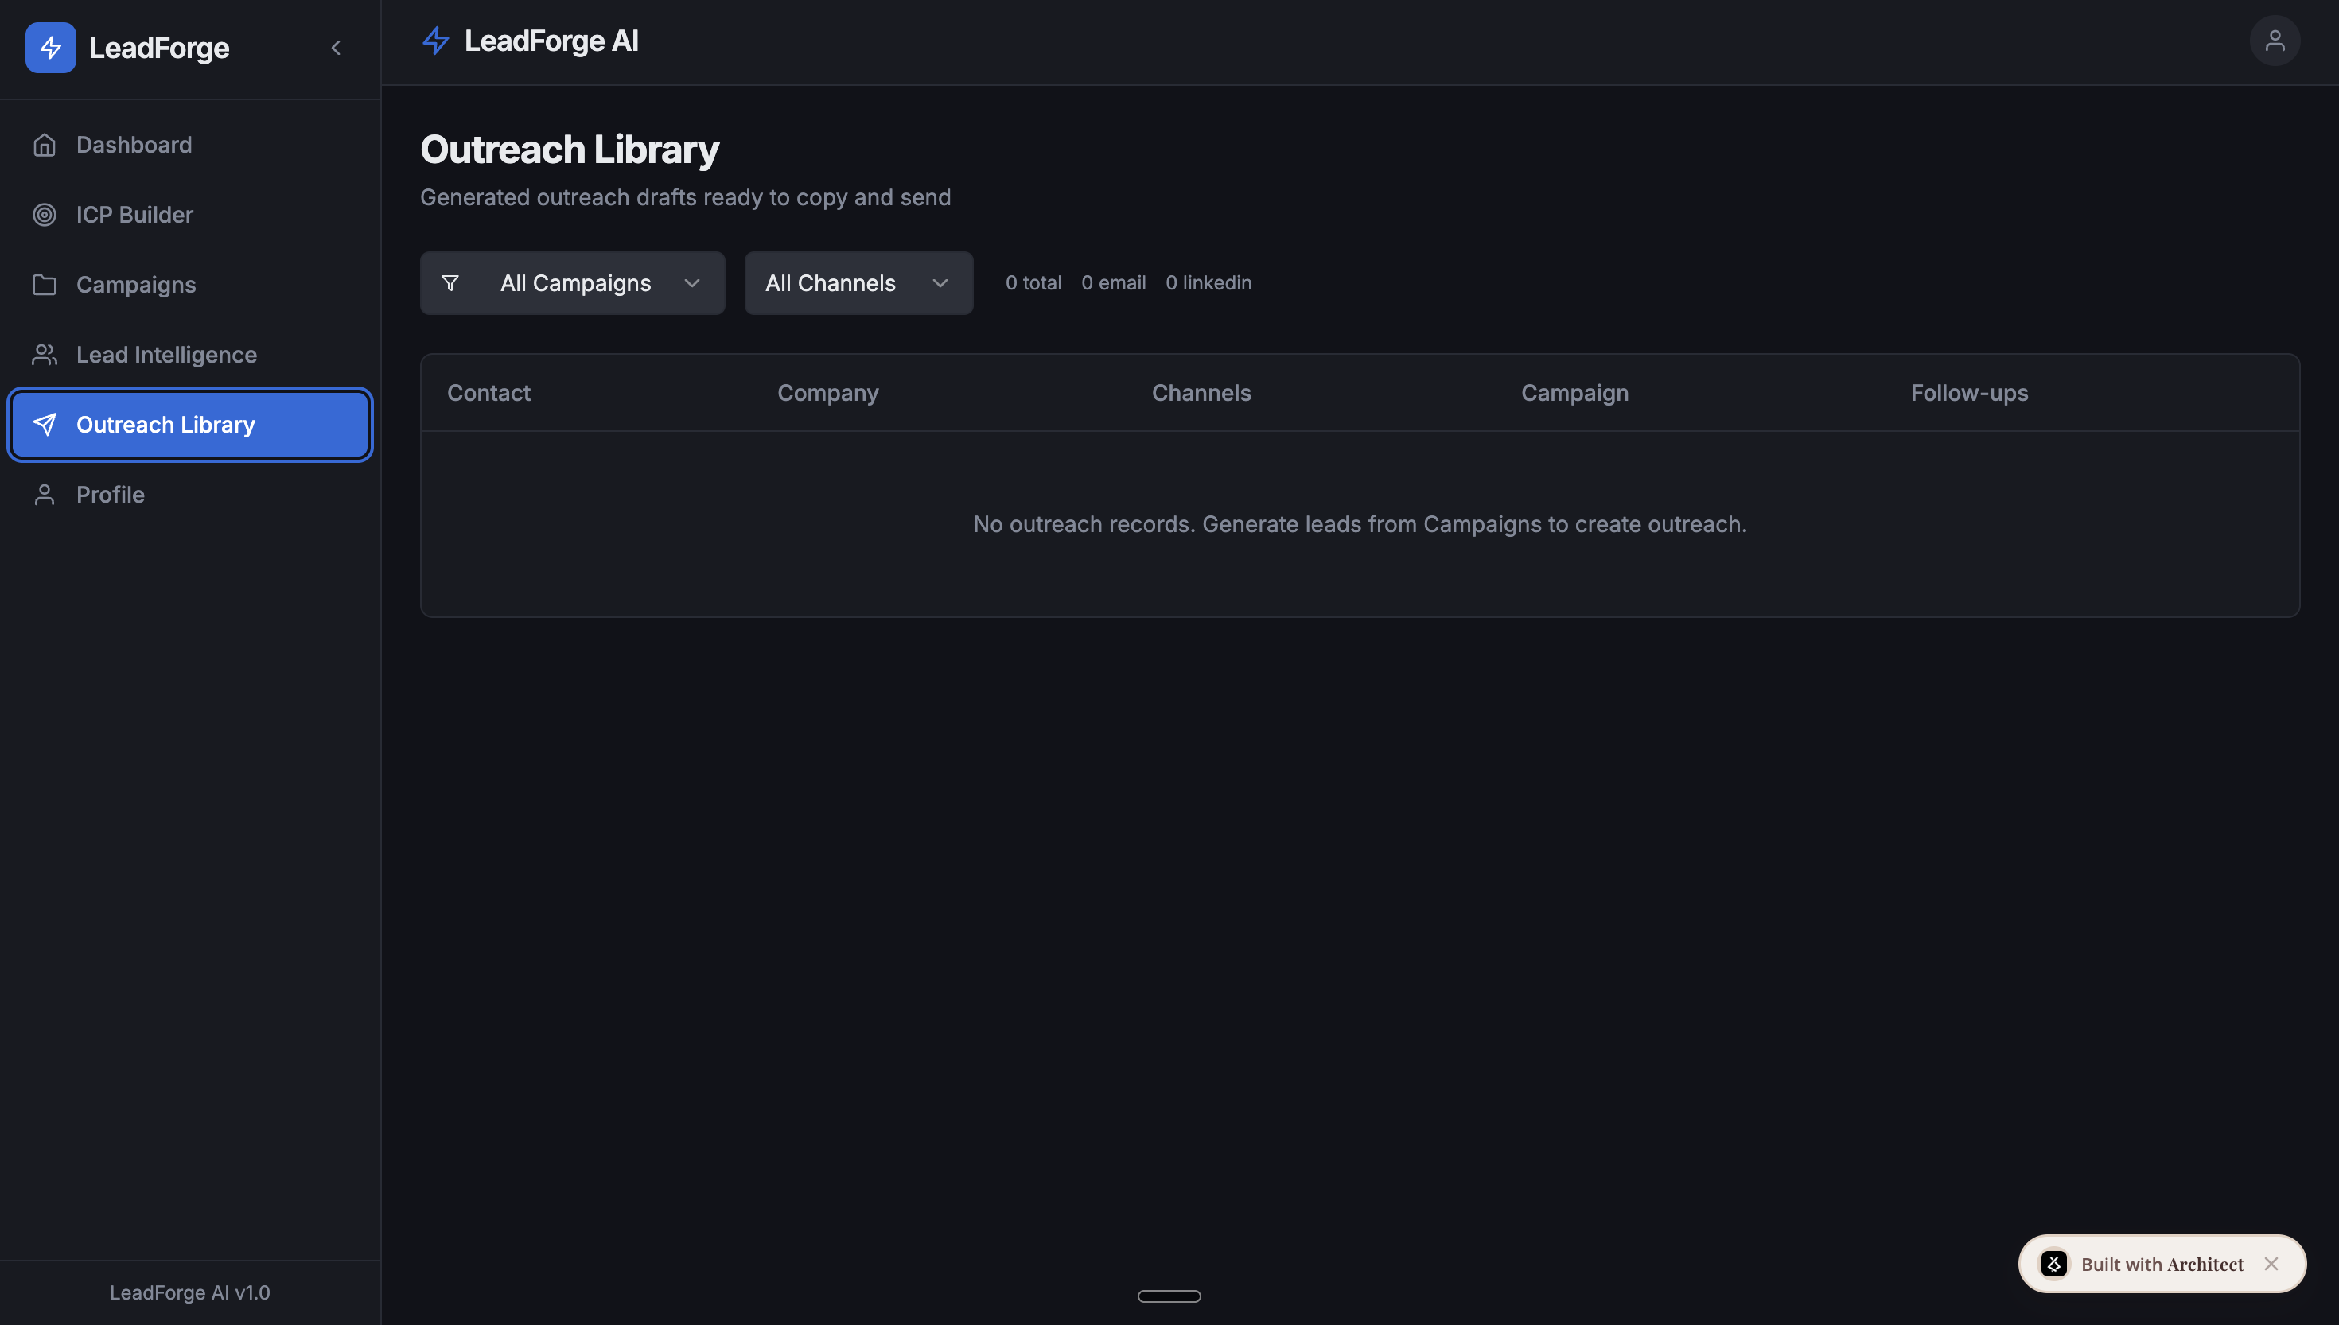The image size is (2339, 1325).
Task: Click the Outreach Library page heading
Action: pos(570,150)
